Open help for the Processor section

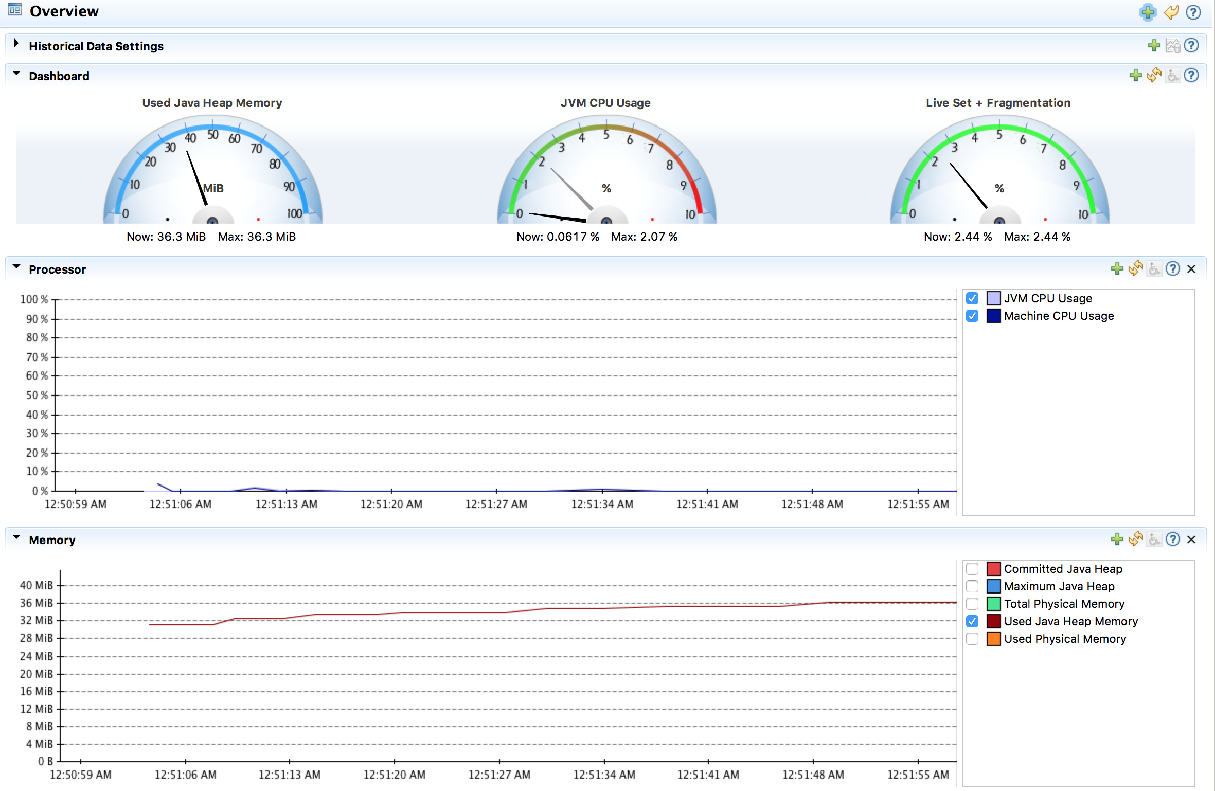pos(1172,268)
